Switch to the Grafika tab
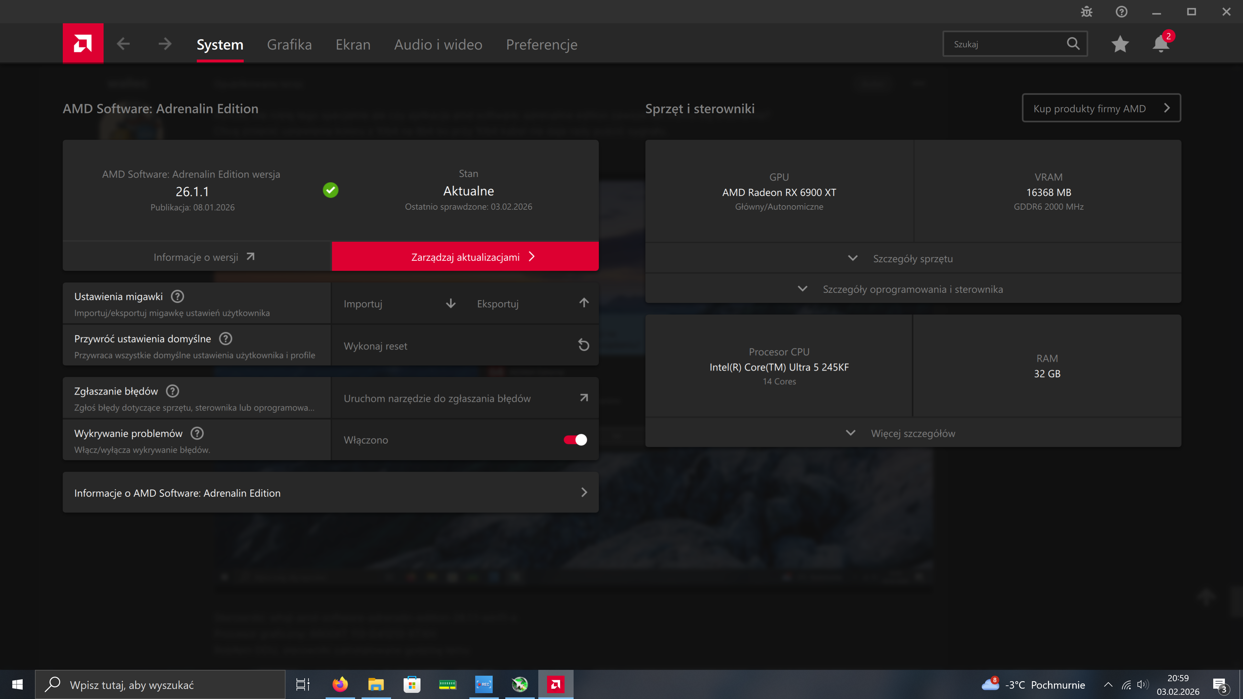1243x699 pixels. pos(289,44)
